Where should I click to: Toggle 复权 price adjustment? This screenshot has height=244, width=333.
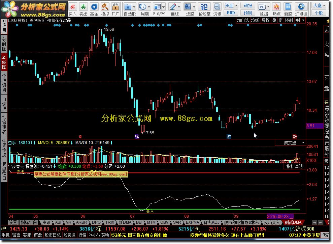[x=265, y=20]
